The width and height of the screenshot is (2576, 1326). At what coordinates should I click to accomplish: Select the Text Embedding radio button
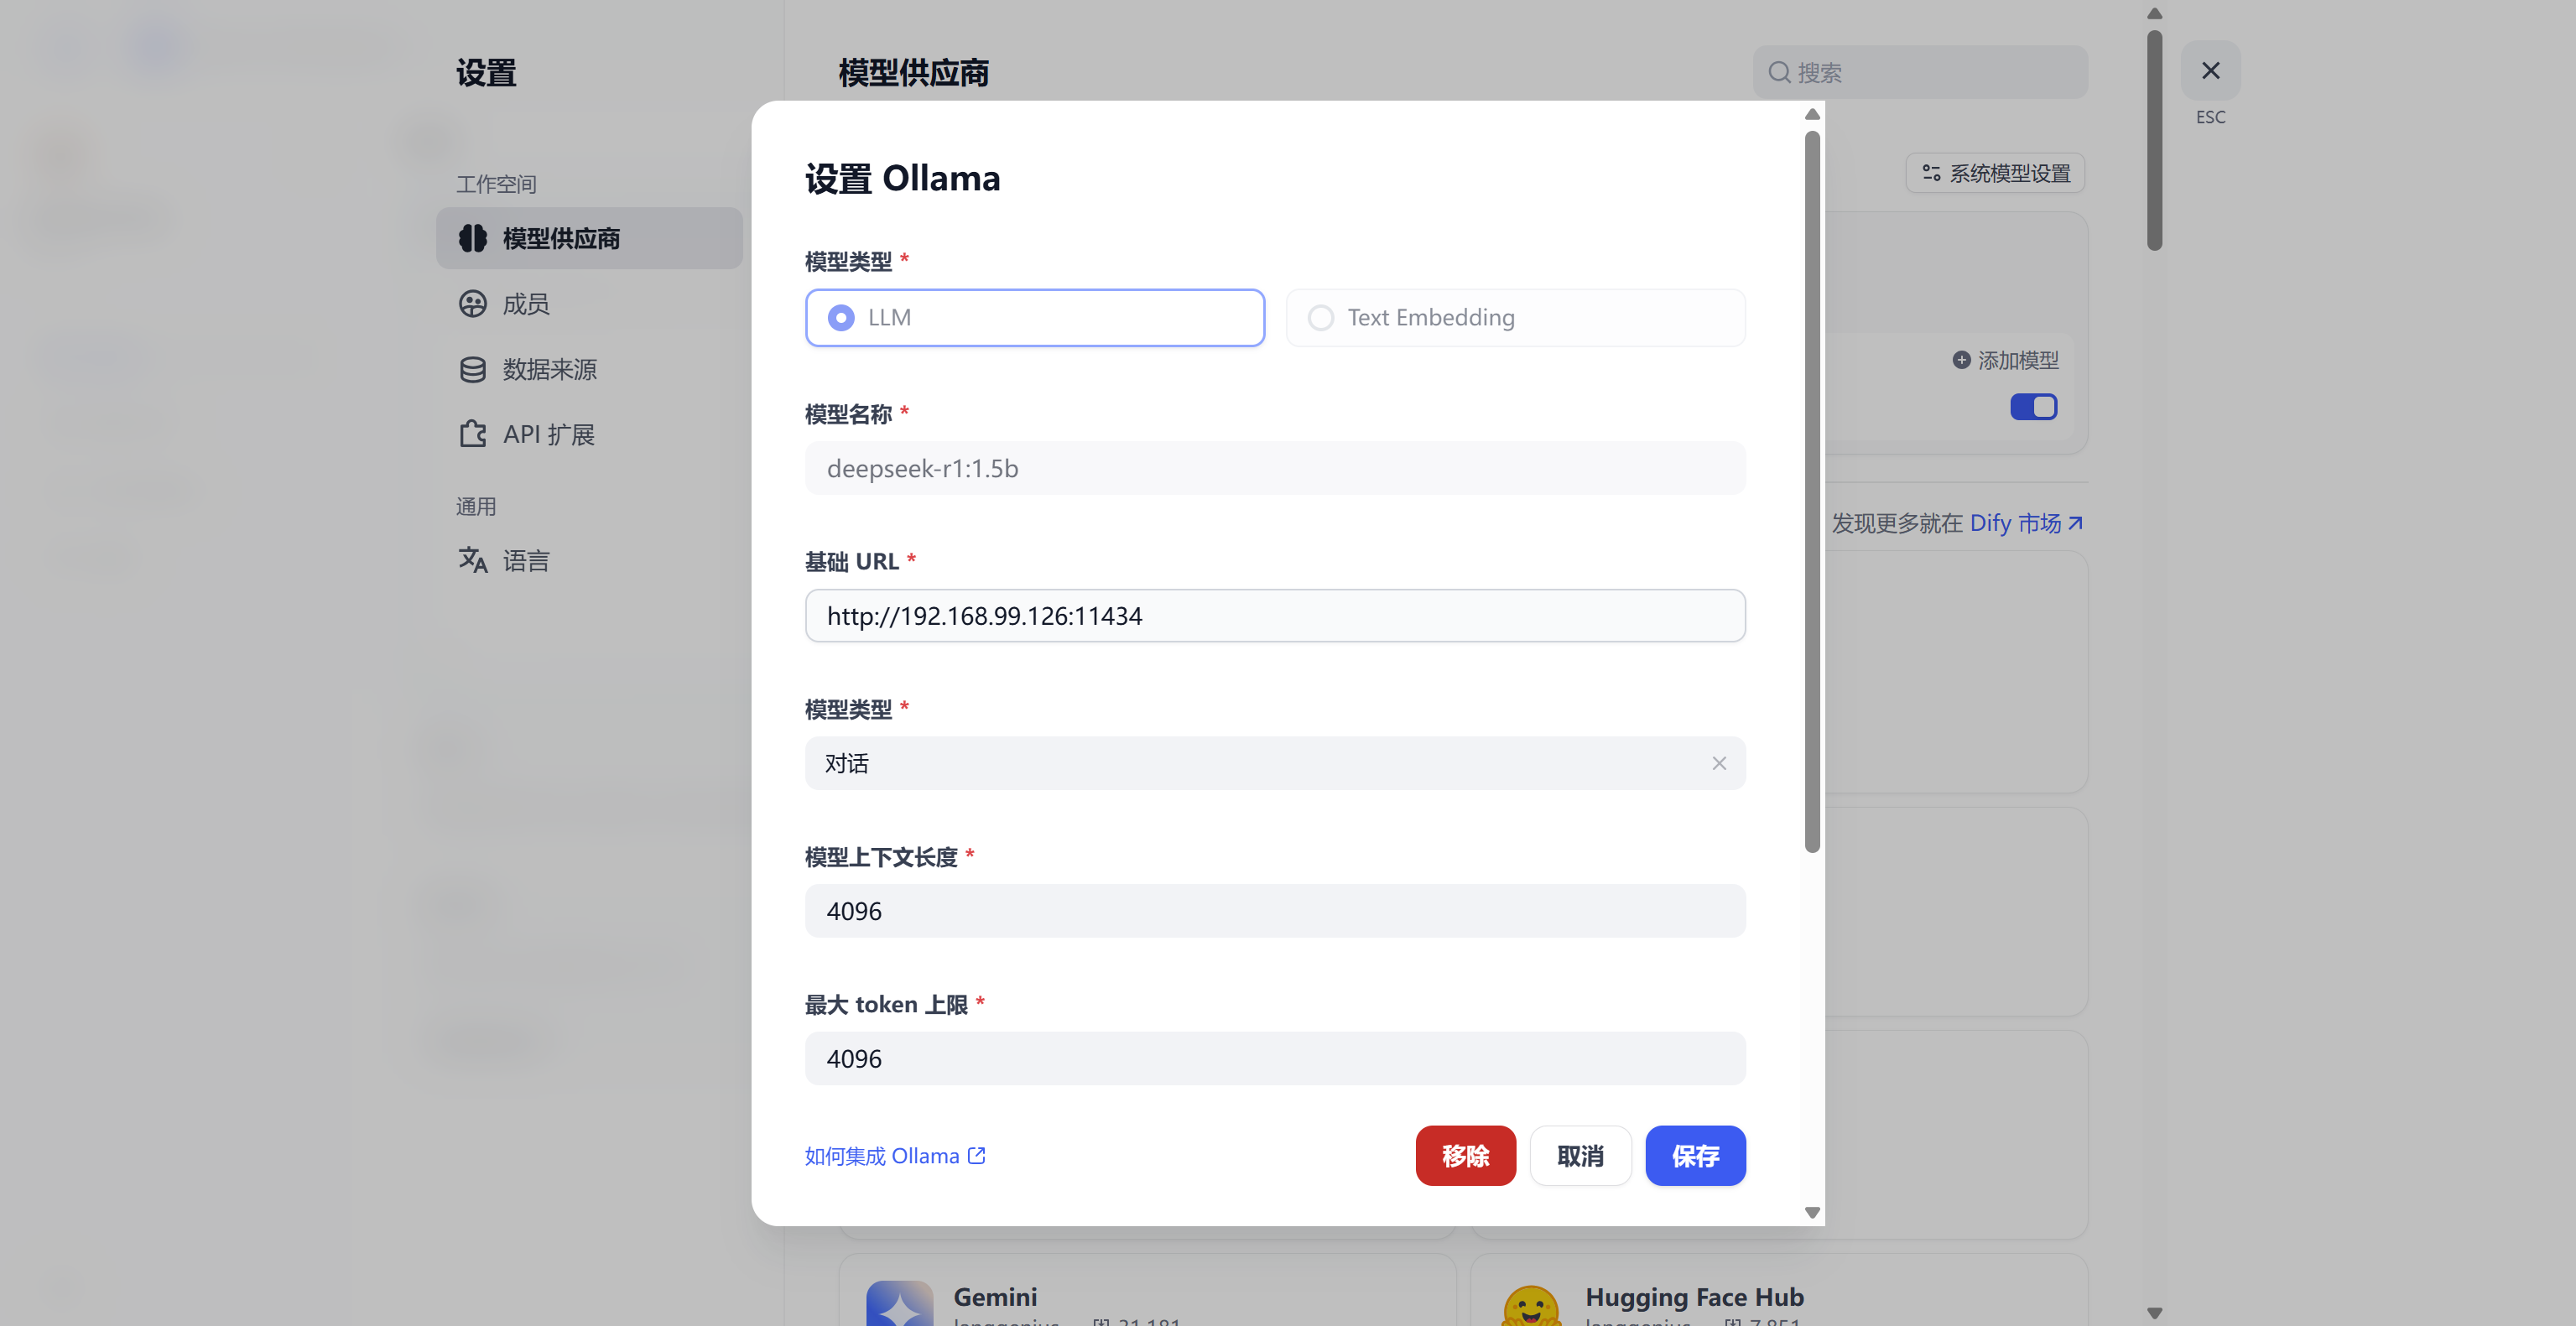coord(1320,317)
